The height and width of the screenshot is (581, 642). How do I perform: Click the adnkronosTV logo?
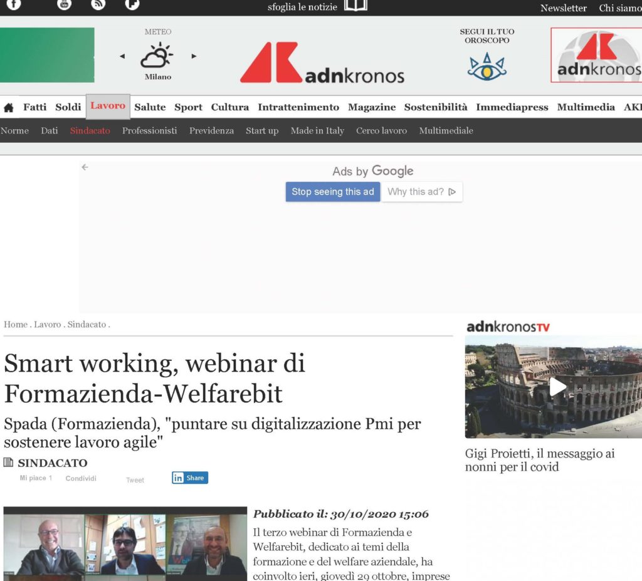508,327
